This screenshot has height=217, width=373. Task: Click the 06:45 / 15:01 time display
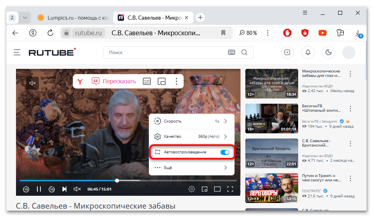click(x=99, y=189)
